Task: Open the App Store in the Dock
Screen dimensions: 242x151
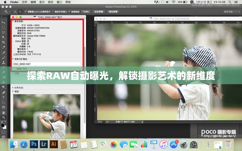Action: pyautogui.click(x=173, y=145)
